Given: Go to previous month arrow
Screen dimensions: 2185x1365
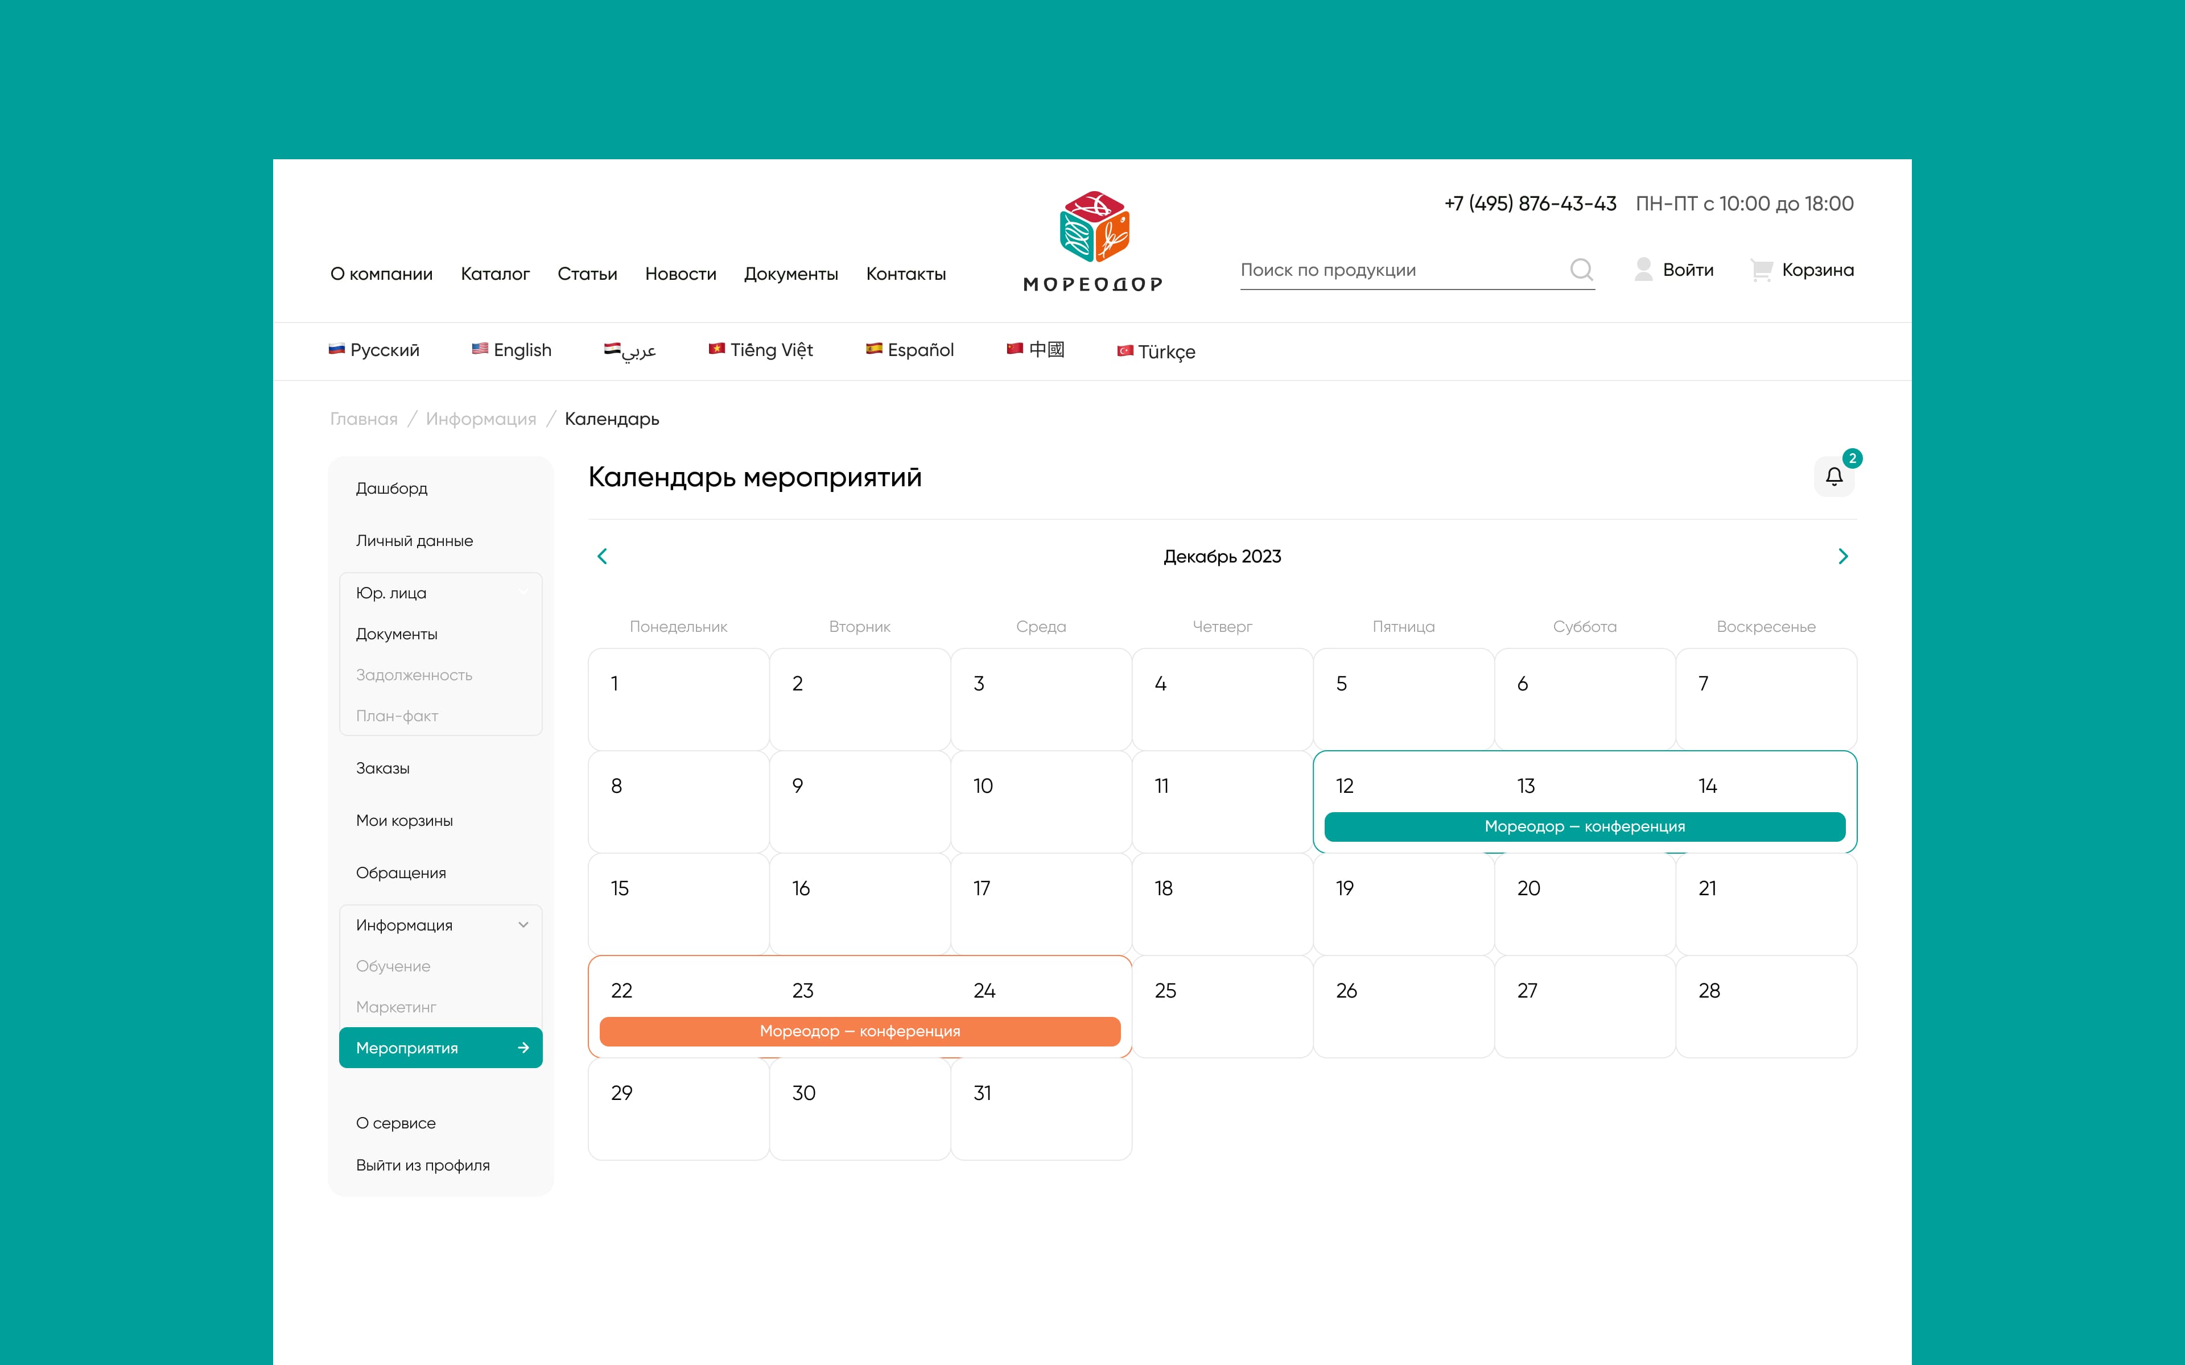Looking at the screenshot, I should click(x=602, y=556).
